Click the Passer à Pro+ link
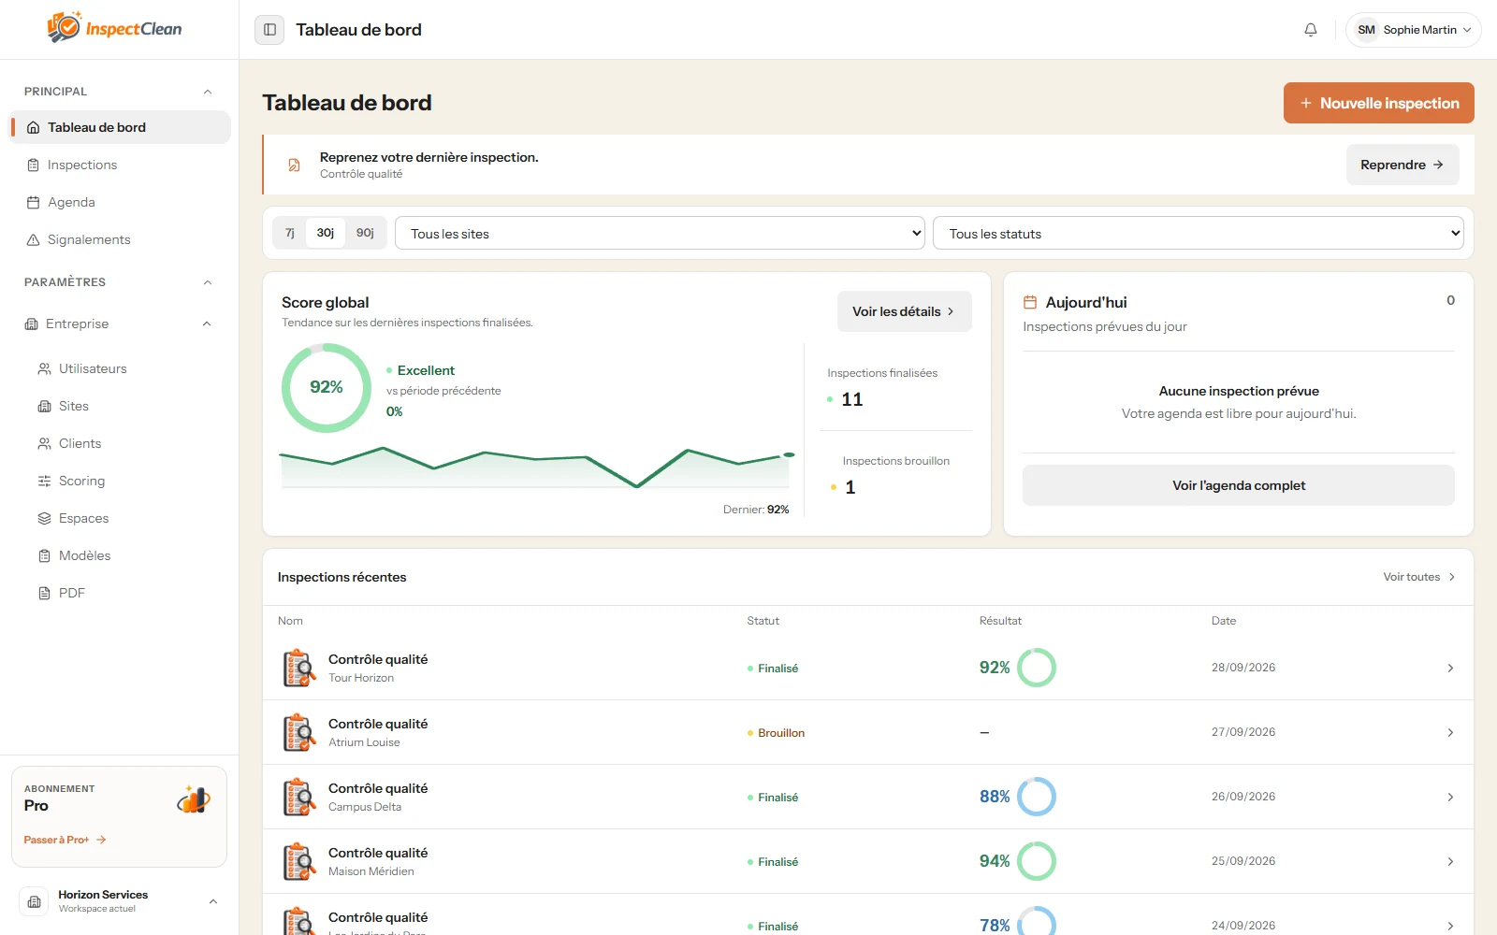Viewport: 1497px width, 935px height. click(65, 840)
